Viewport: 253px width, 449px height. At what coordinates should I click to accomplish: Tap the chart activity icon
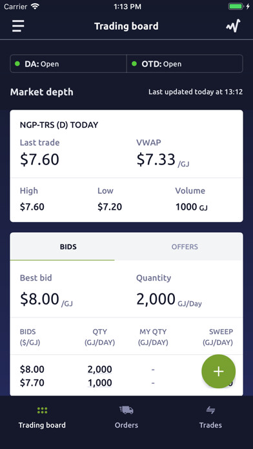[233, 26]
